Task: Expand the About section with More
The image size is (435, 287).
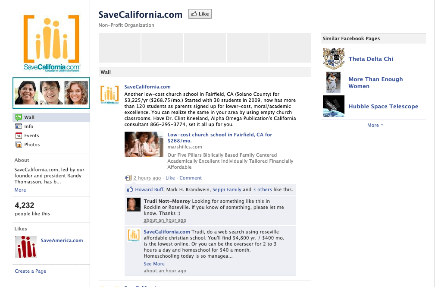Action: coord(20,190)
